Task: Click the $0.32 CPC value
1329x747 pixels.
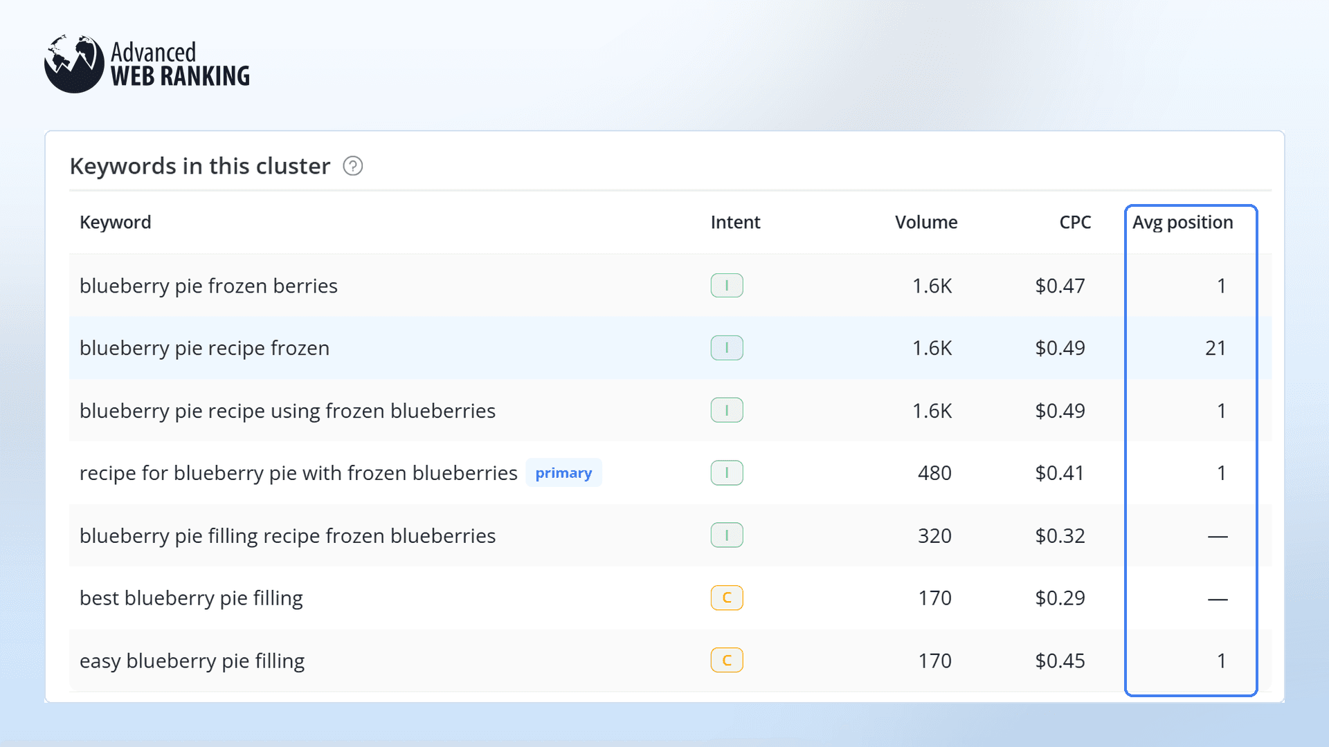Action: tap(1060, 536)
